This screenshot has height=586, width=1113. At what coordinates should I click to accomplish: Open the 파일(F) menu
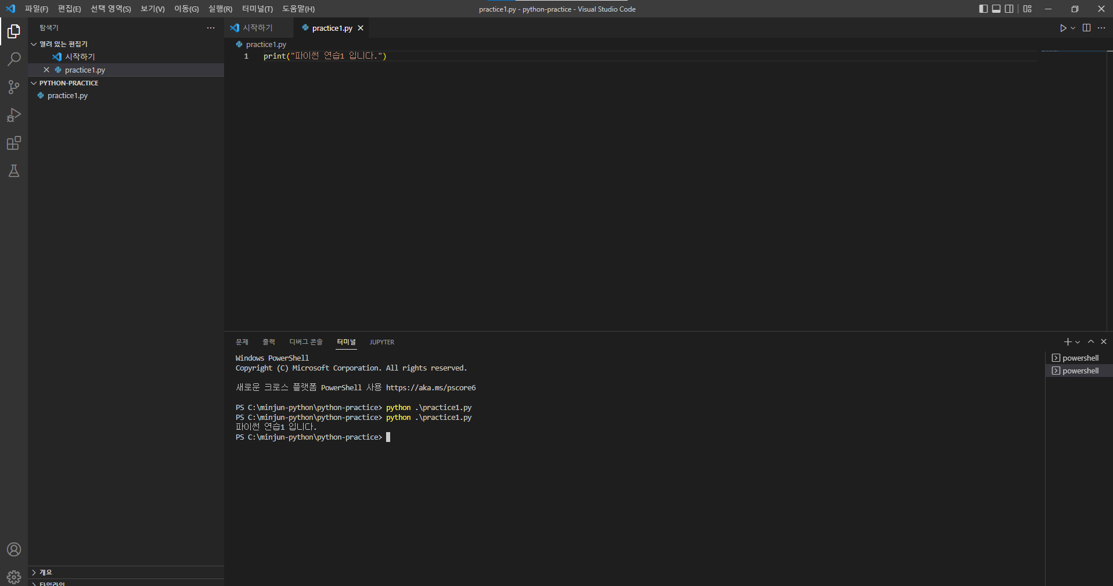(x=37, y=9)
